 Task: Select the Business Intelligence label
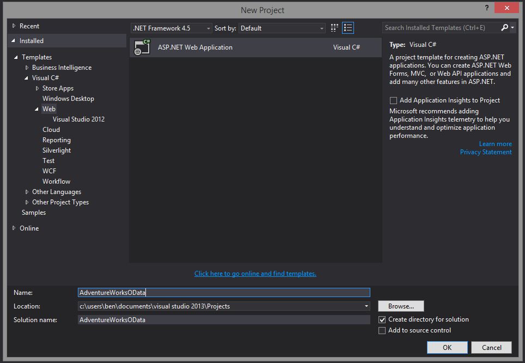coord(62,68)
